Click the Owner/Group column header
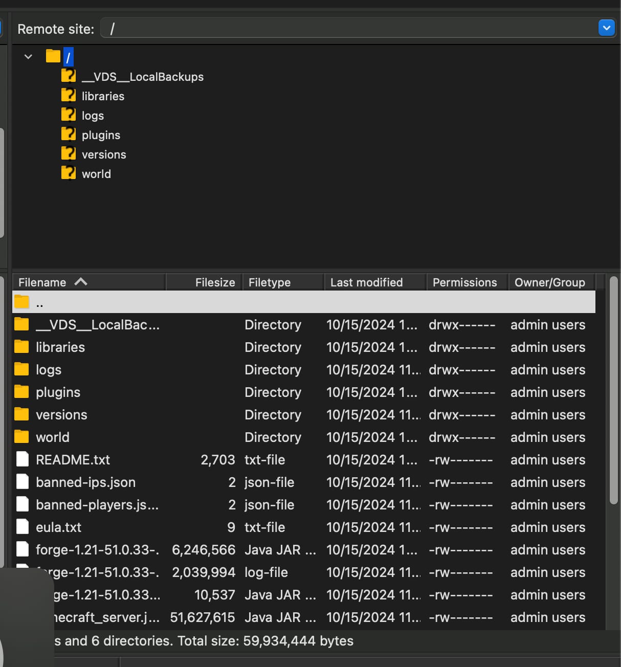621x667 pixels. [549, 282]
